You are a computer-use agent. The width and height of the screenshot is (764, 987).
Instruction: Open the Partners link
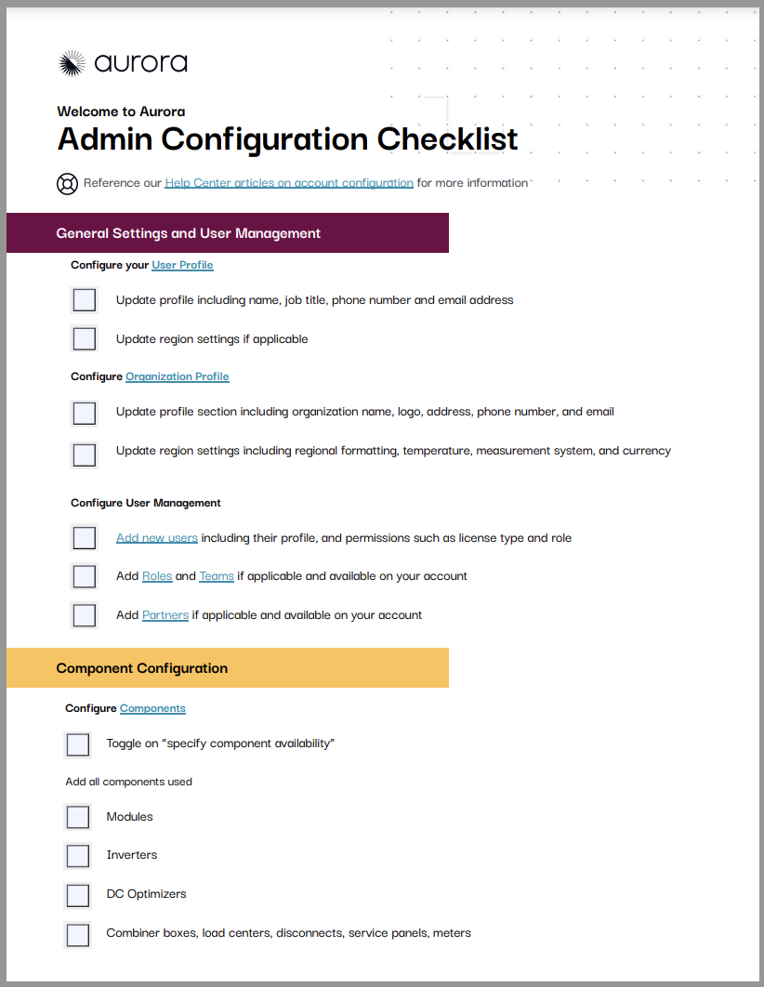pyautogui.click(x=165, y=615)
